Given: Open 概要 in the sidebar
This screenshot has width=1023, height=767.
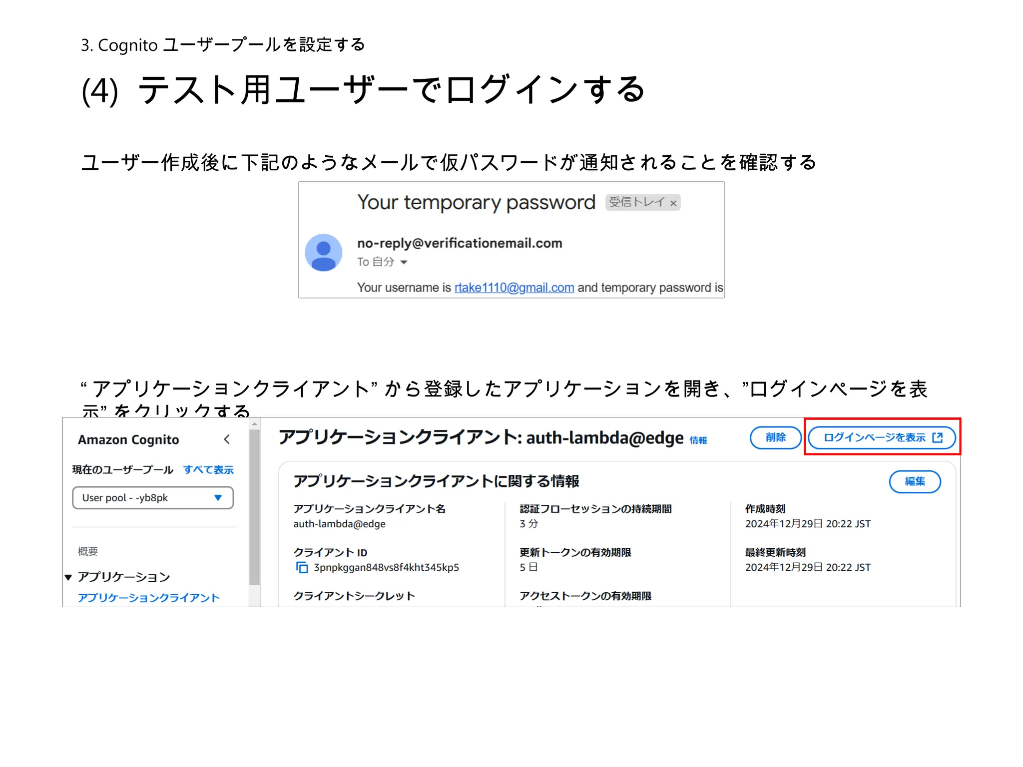Looking at the screenshot, I should tap(88, 551).
